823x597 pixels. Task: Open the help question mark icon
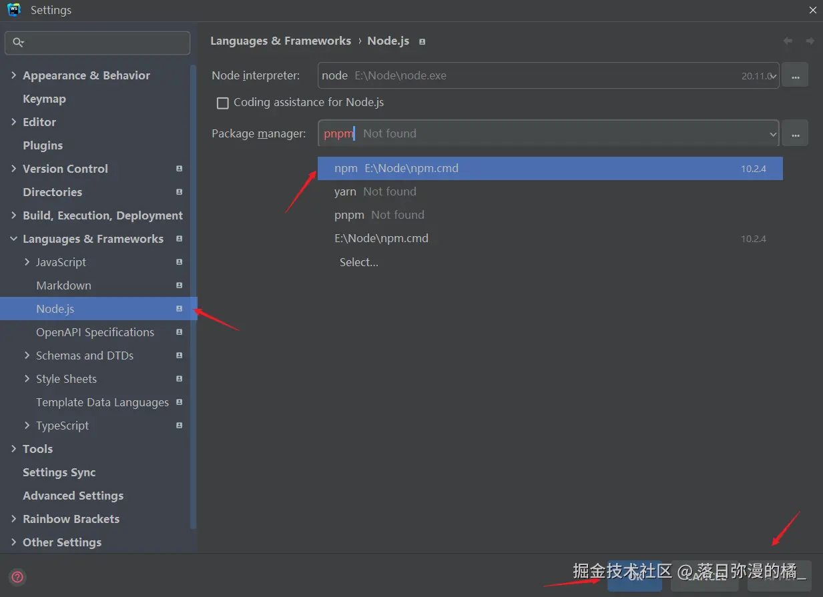[18, 577]
